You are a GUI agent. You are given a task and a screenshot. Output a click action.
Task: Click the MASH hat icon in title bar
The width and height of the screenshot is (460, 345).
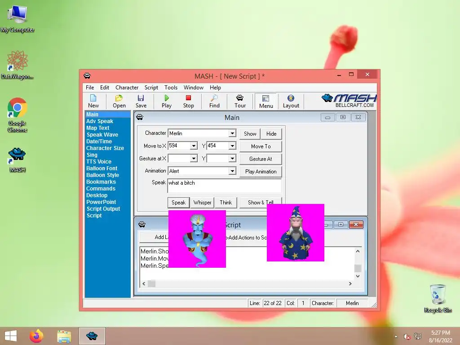pyautogui.click(x=87, y=75)
